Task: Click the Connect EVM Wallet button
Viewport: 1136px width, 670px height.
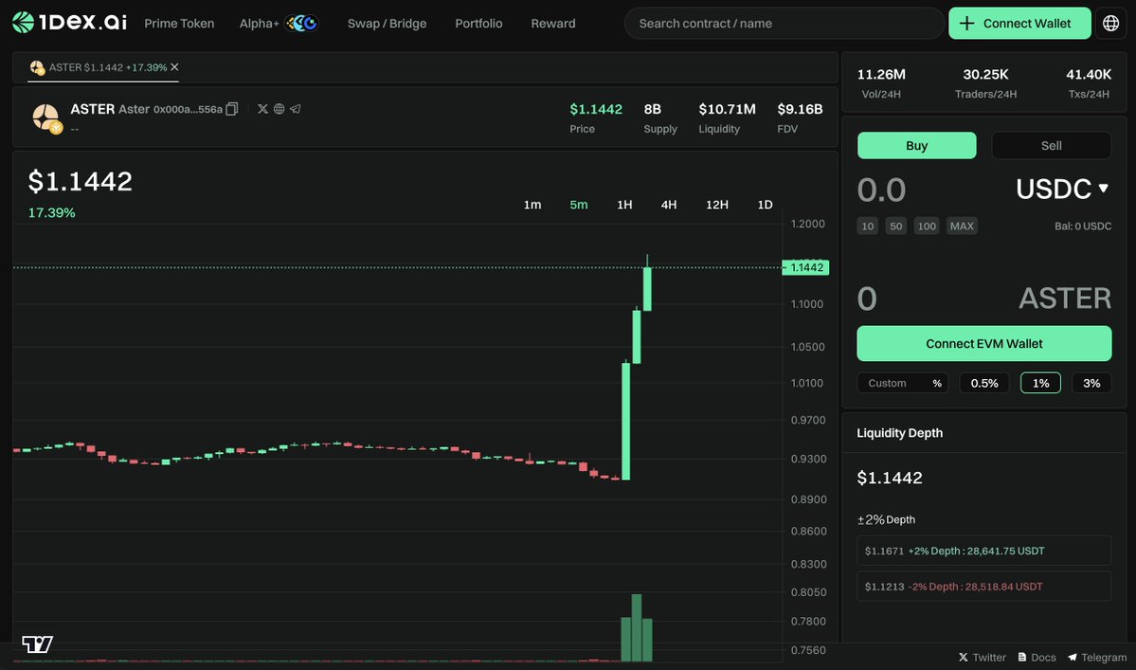Action: click(983, 343)
